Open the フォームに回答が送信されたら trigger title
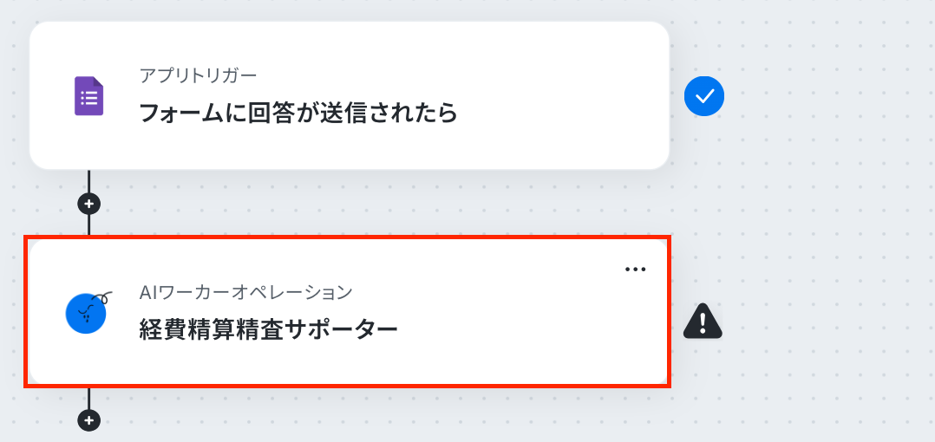The image size is (935, 442). tap(298, 112)
